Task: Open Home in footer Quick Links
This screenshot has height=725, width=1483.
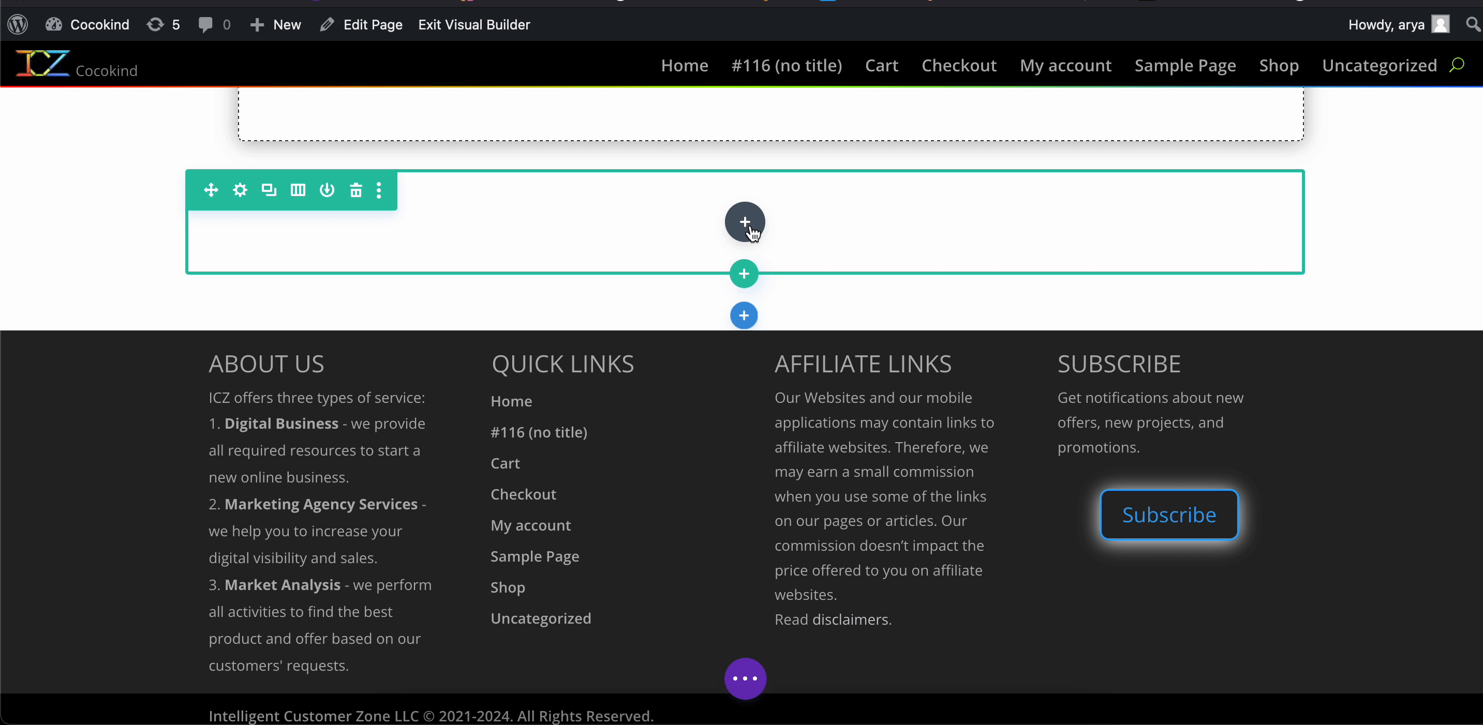Action: coord(511,401)
